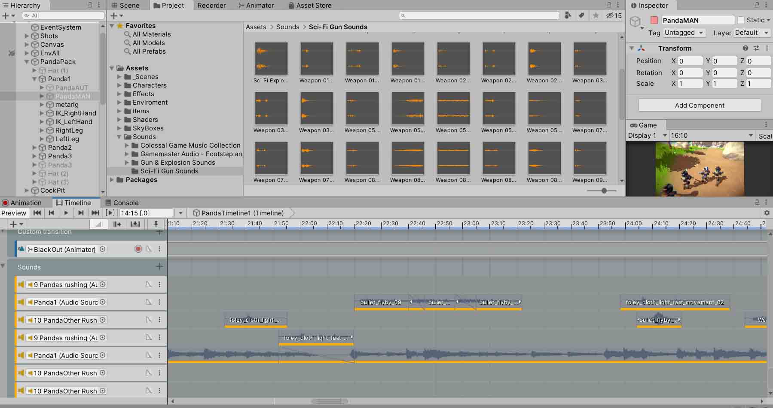Toggle the Timeline marker pin icon
This screenshot has height=408, width=773.
156,224
